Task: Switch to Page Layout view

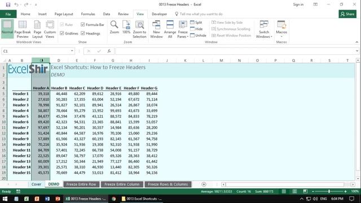Action: [37, 29]
